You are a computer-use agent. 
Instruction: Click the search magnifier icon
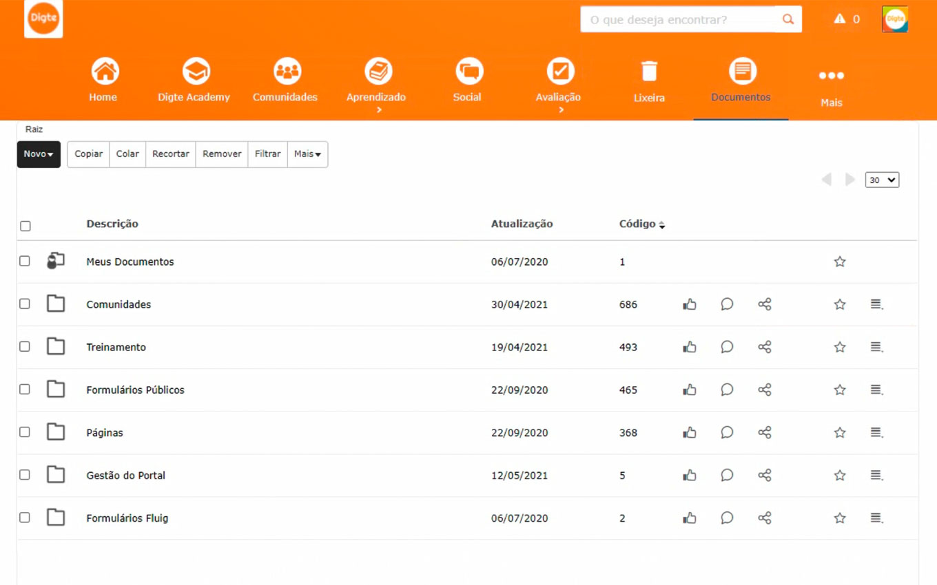pos(788,19)
